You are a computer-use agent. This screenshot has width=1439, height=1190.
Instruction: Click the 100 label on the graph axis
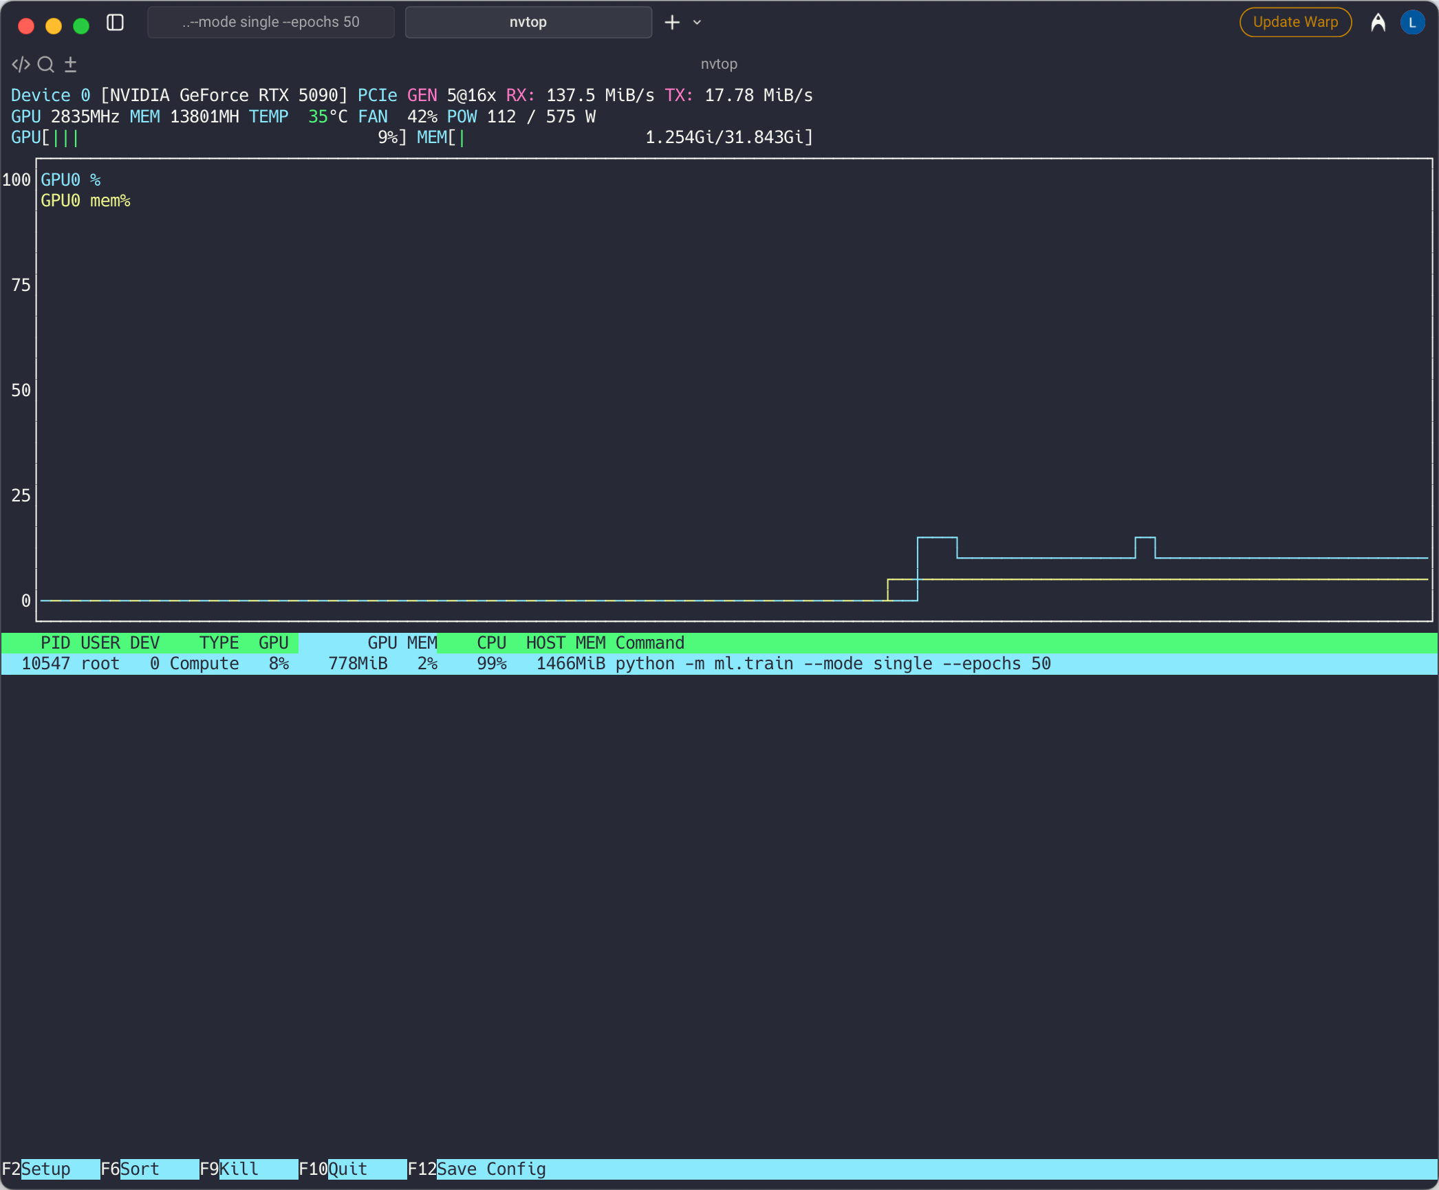(17, 180)
